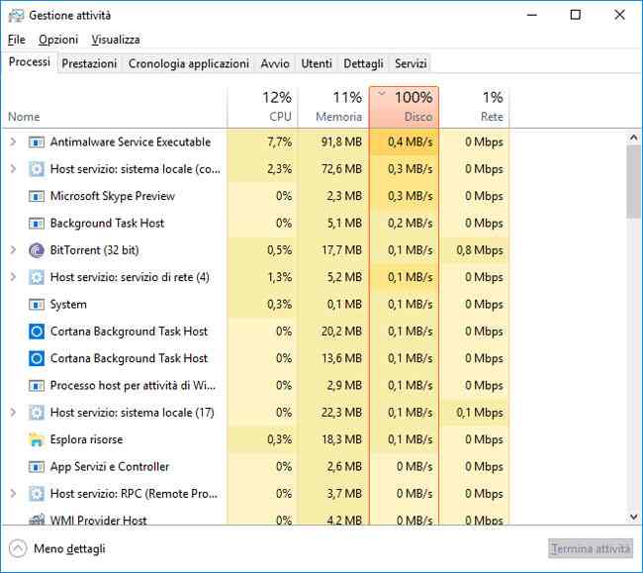Click the Esplora risorse folder icon

(x=36, y=439)
